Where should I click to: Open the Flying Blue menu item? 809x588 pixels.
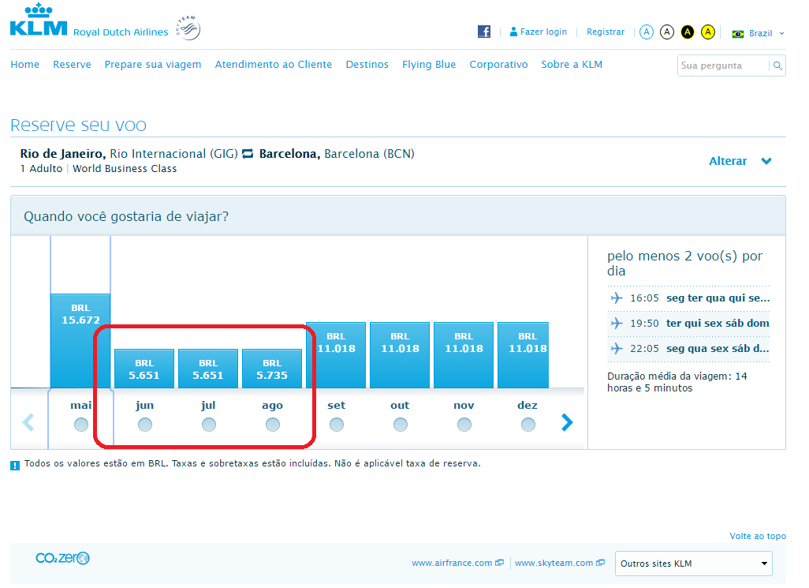[429, 65]
